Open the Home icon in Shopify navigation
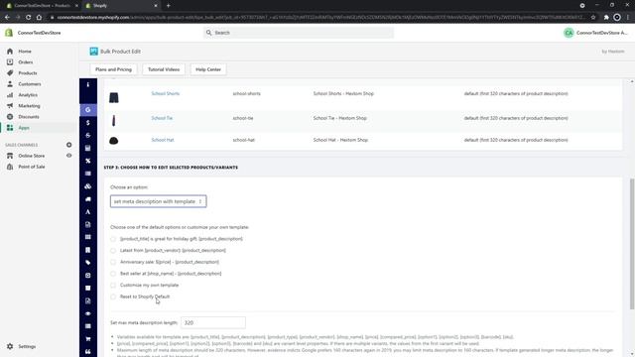Image resolution: width=635 pixels, height=357 pixels. (10, 52)
